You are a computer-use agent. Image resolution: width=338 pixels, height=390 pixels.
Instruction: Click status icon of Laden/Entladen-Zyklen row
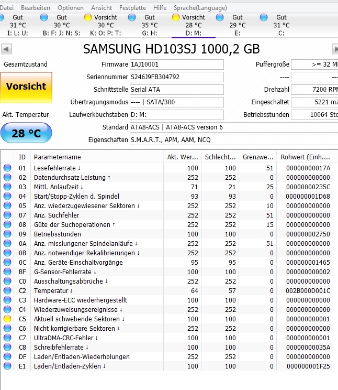tap(7, 366)
